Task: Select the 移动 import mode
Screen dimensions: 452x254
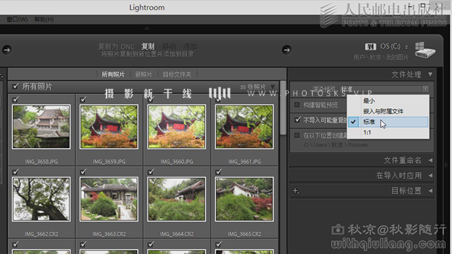Action: 169,46
